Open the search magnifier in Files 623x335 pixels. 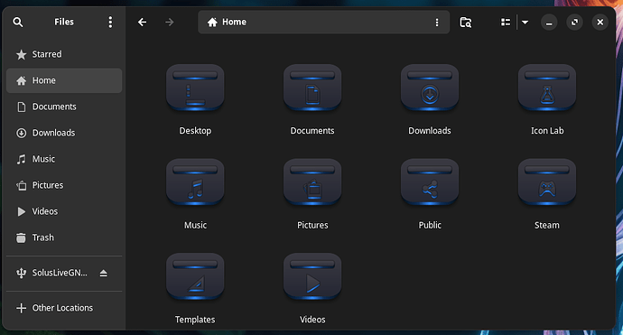pos(18,23)
